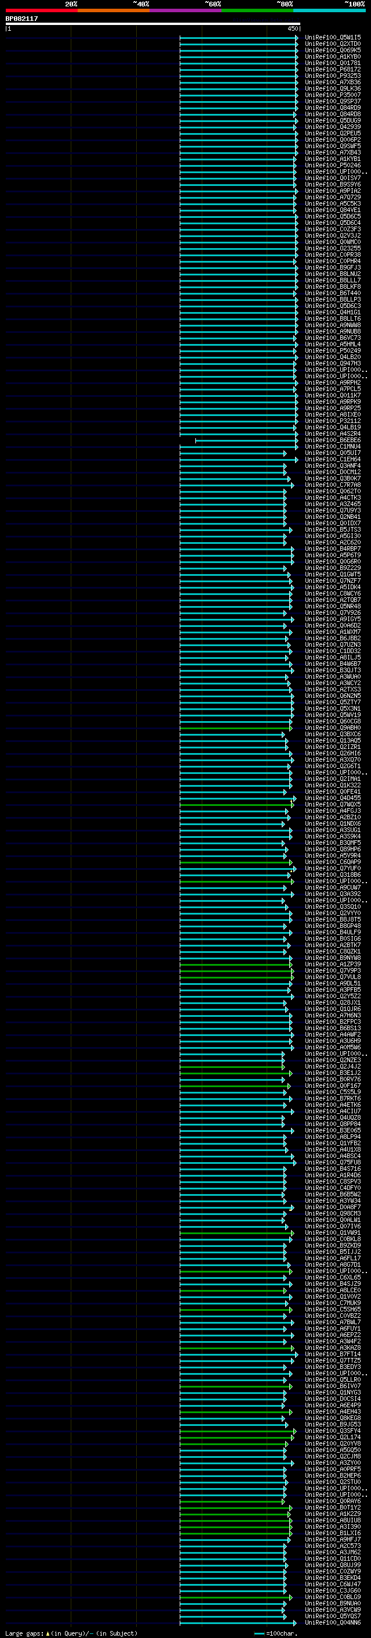Select the UniRef100_Q8UJ99 label
Screen dimensions: 371x1638
tap(333, 1565)
